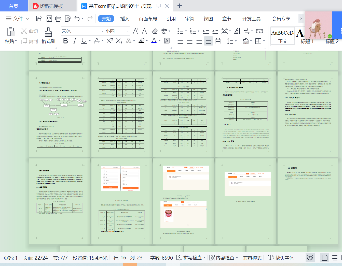Select the page thumbnail with ER diagram
Viewport: 342px width, 266px height.
click(x=60, y=114)
